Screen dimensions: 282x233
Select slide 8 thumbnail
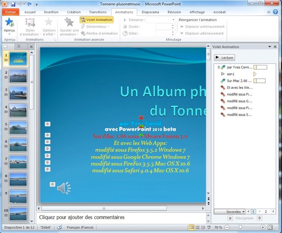(x=18, y=179)
